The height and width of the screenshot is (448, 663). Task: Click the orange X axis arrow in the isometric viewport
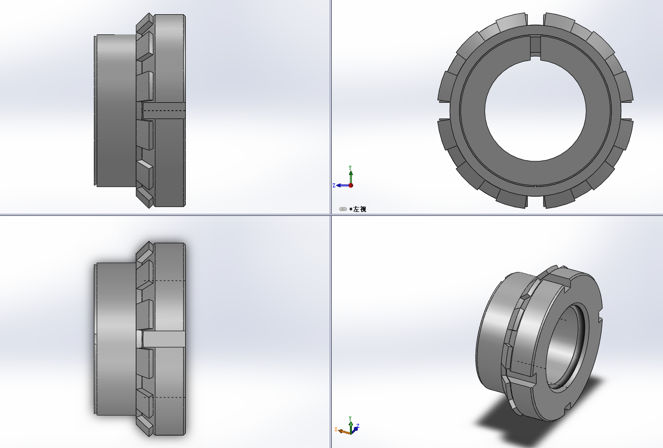(x=342, y=431)
